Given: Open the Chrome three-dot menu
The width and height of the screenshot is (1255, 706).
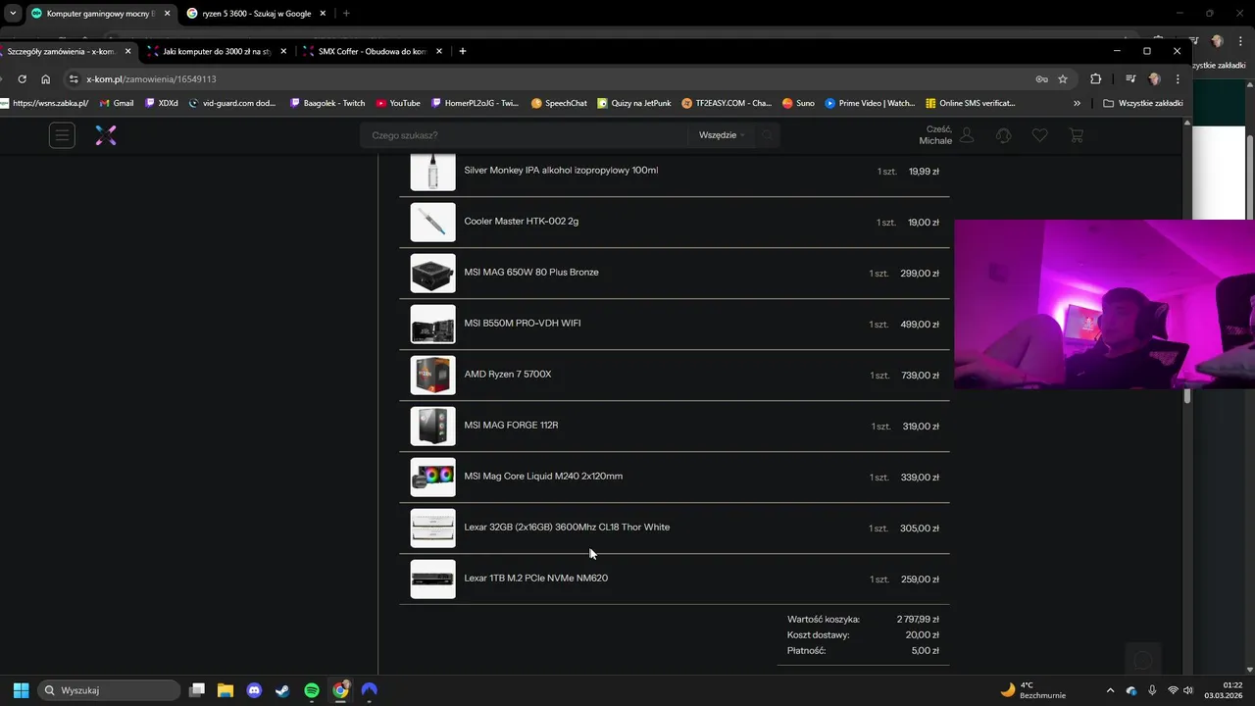Looking at the screenshot, I should [x=1178, y=79].
